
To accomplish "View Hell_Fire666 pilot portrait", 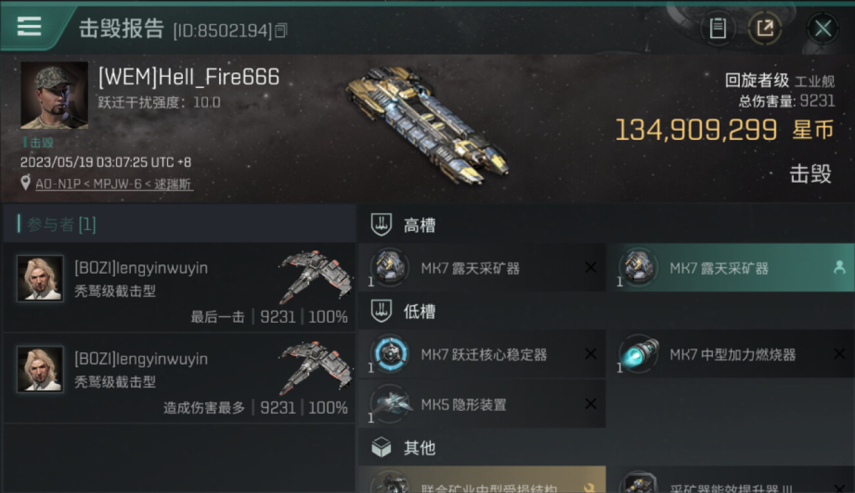I will click(54, 95).
